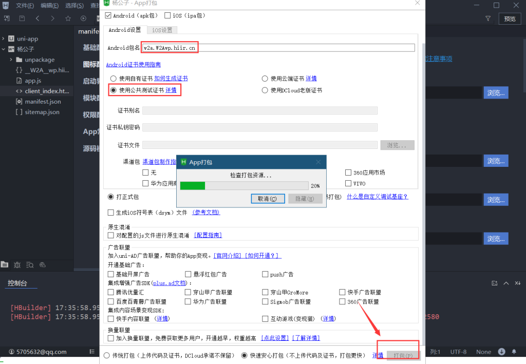This screenshot has height=364, width=526.
Task: Open the debug bug icon in the sidebar bottom
Action: [17, 265]
